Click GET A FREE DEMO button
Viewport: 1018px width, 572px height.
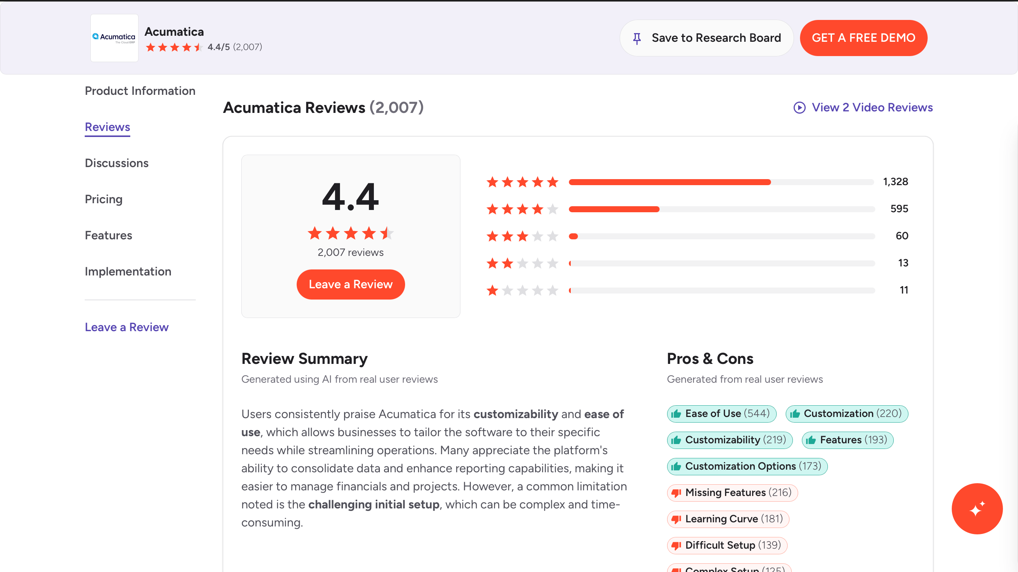[x=864, y=38]
